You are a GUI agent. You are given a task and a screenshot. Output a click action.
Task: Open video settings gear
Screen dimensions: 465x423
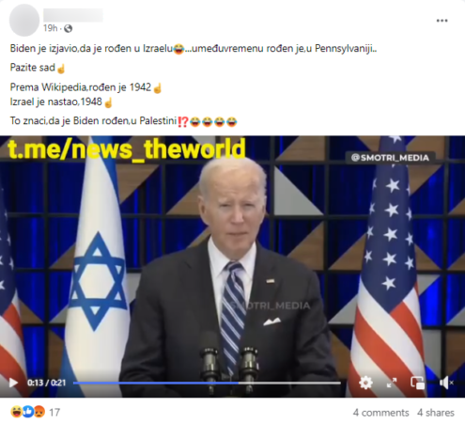click(365, 383)
